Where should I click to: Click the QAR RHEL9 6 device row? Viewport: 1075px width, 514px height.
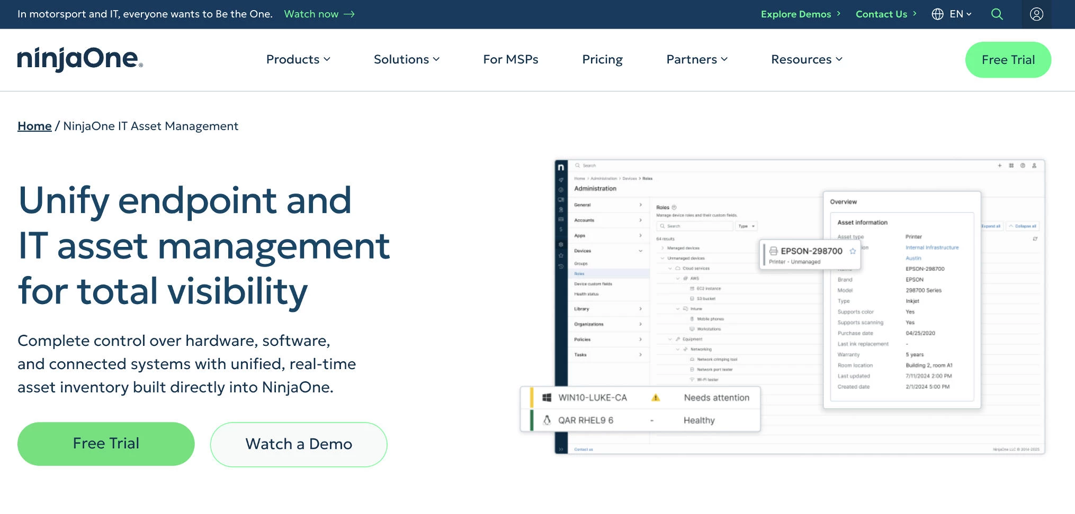point(640,420)
